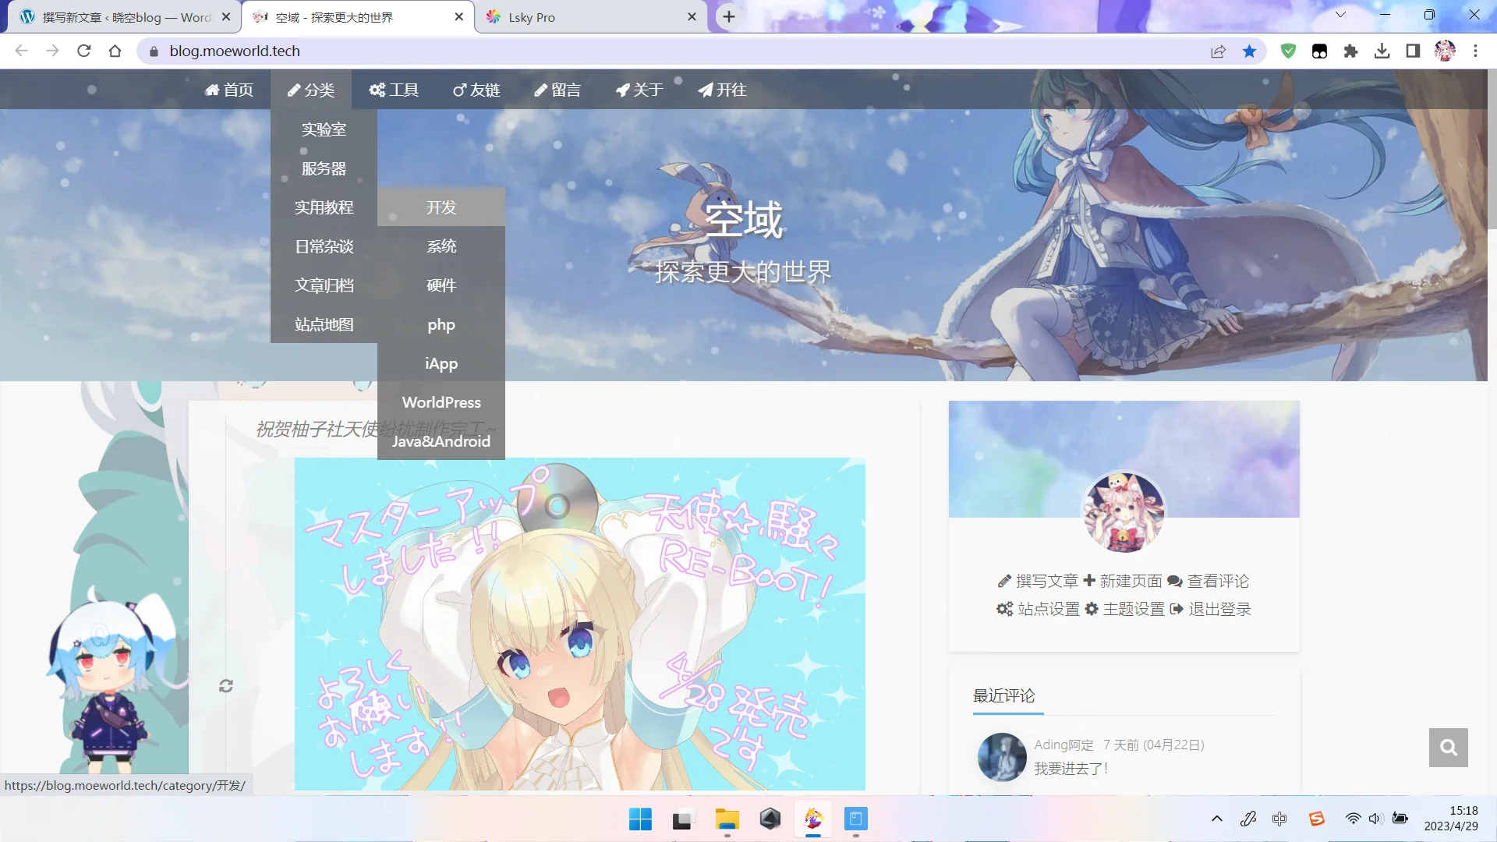Click 新建页面 link
Screen dimensions: 1497x842
point(1122,581)
